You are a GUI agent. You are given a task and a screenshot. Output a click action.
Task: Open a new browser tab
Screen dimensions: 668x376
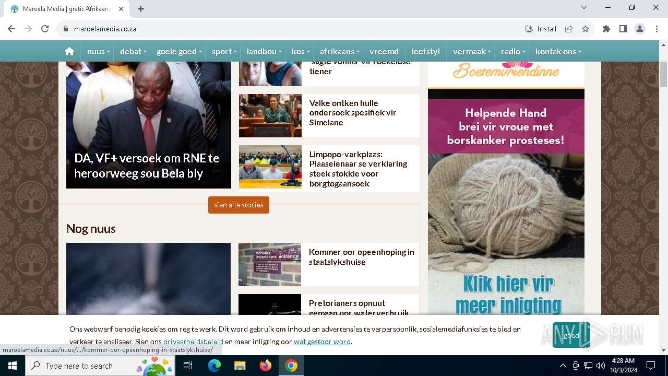(x=141, y=9)
